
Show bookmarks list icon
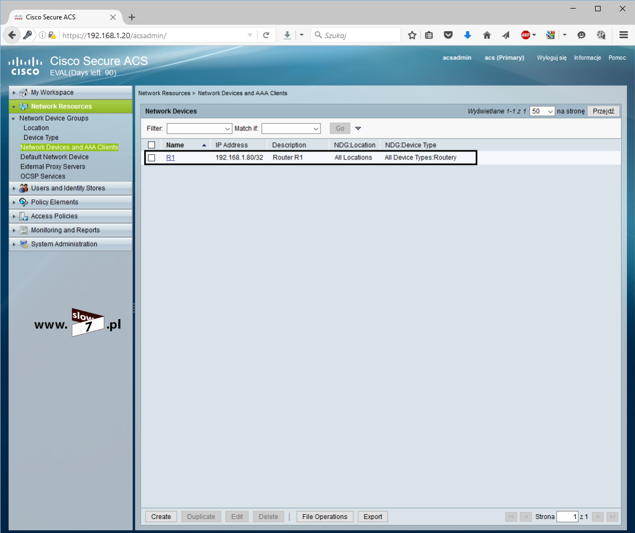point(429,35)
